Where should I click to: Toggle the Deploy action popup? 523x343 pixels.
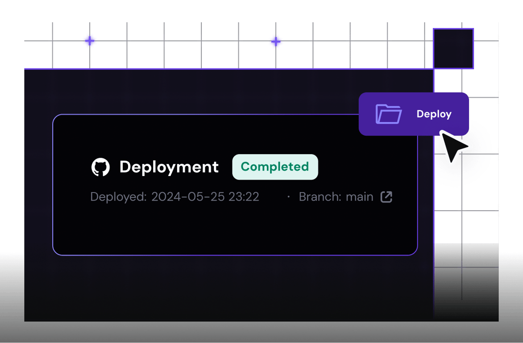tap(414, 114)
